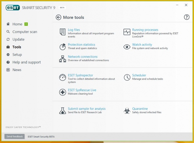Click the back arrow beside More tools
Image resolution: width=194 pixels, height=143 pixels.
pos(58,17)
